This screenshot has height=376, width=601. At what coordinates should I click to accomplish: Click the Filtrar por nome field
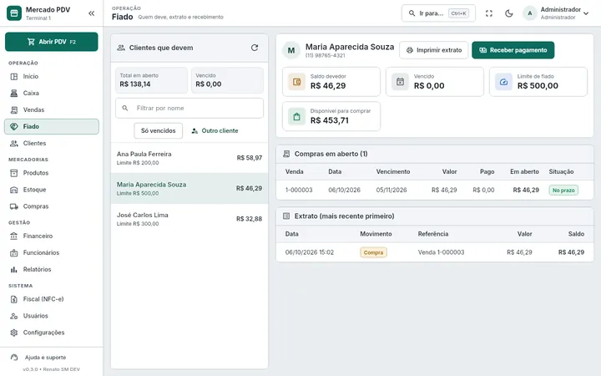(189, 108)
